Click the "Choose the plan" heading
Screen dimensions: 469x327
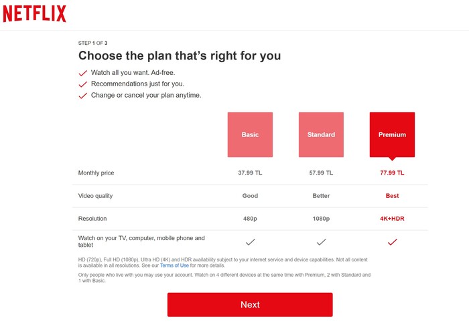click(x=180, y=56)
